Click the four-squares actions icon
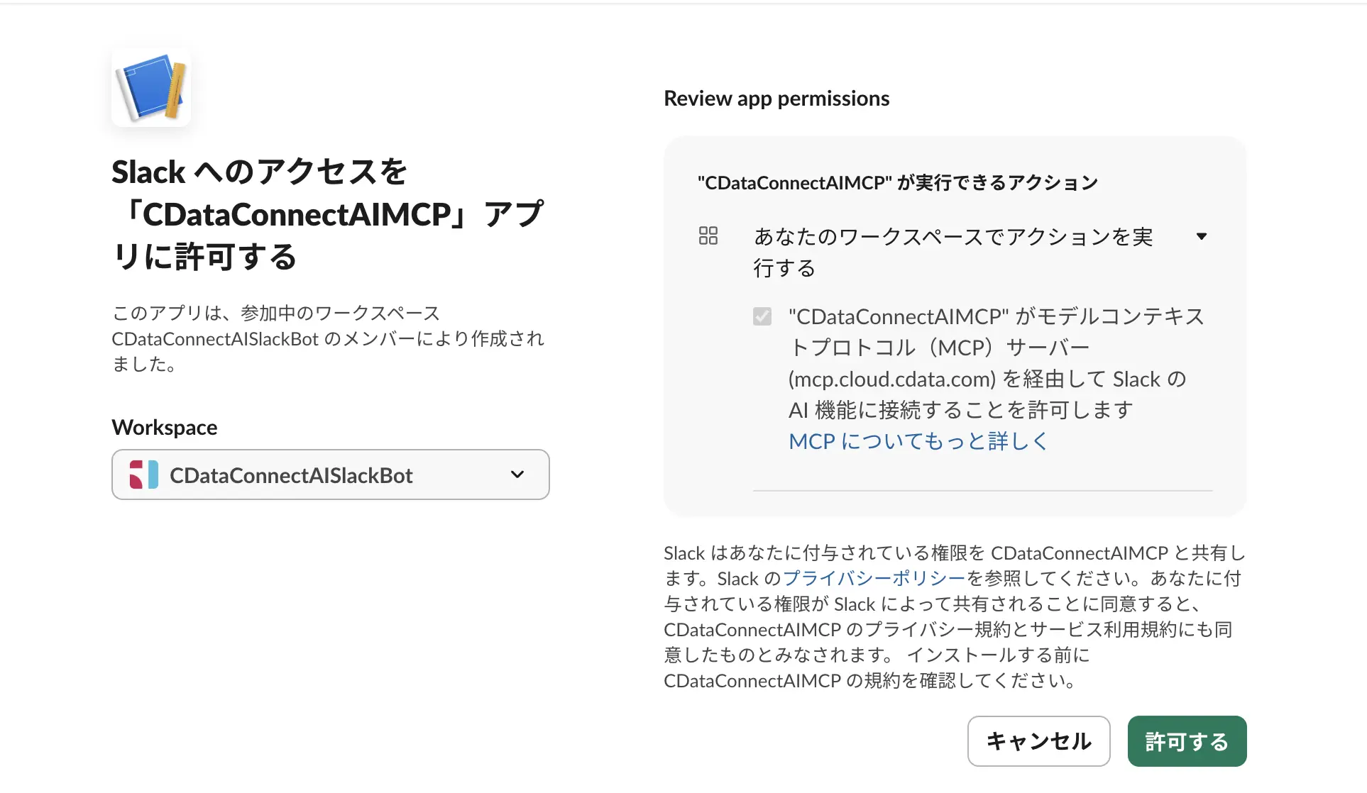 coord(708,236)
